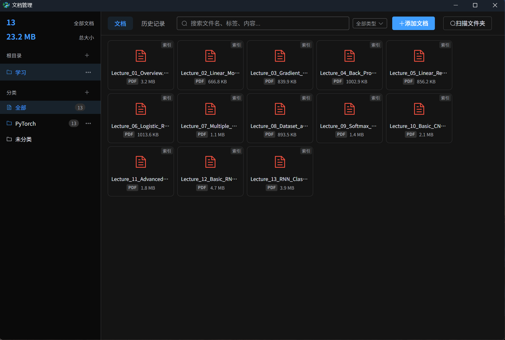Click the 13 count badge next to 全部
Screen dimensions: 505x340
click(80, 107)
